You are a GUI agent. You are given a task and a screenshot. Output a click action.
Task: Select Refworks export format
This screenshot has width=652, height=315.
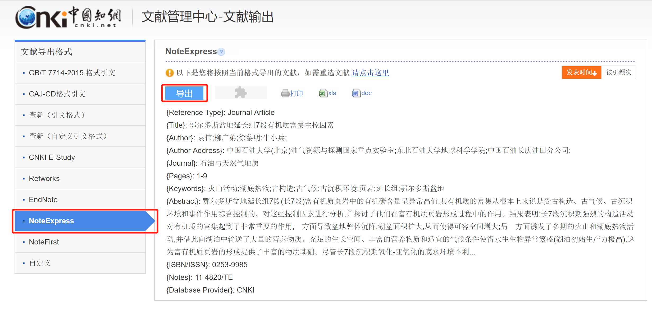click(44, 178)
